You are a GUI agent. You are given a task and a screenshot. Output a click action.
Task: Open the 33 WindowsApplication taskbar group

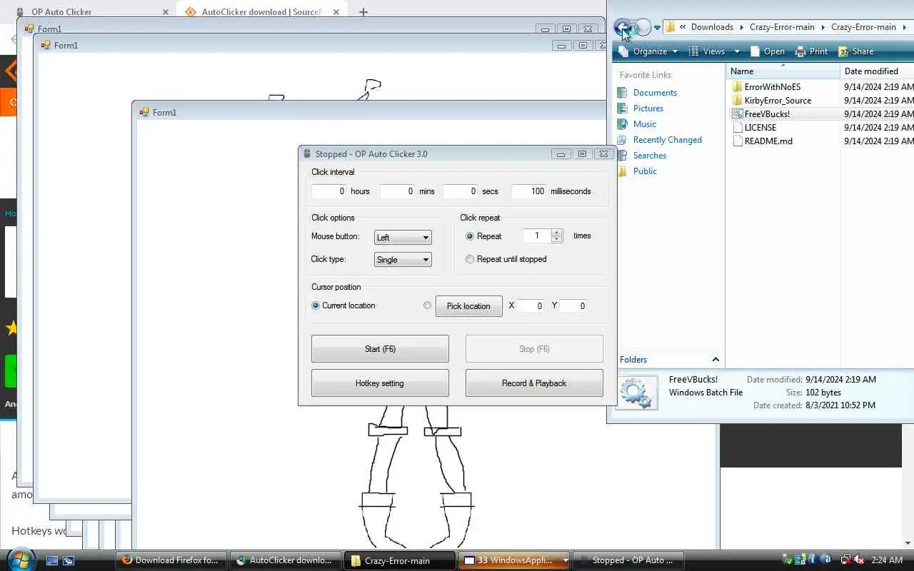coord(513,560)
